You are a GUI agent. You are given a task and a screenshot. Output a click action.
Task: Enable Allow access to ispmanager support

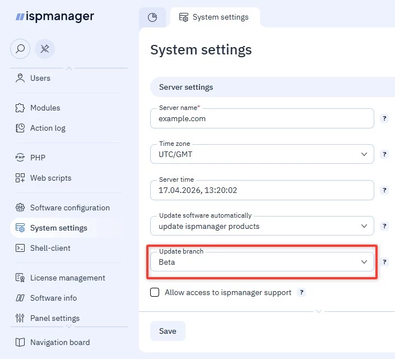point(155,292)
